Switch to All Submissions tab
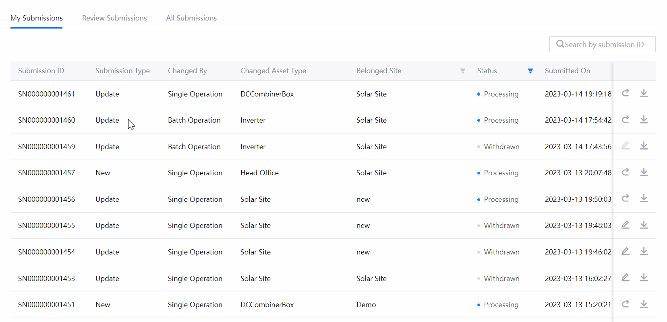 tap(191, 18)
